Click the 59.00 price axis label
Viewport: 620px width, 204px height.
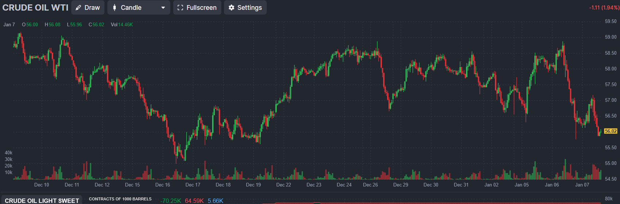coord(611,37)
